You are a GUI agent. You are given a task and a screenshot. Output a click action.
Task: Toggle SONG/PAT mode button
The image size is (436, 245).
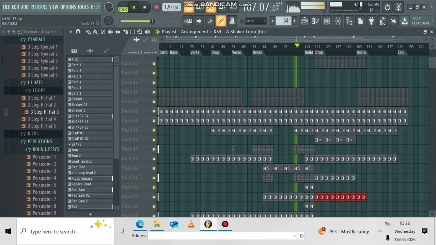click(123, 7)
